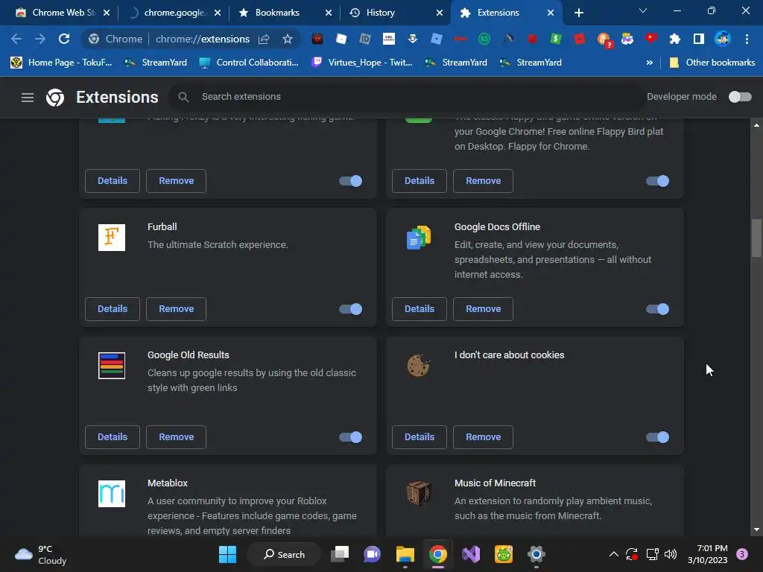Open the Chrome profile avatar

[722, 39]
